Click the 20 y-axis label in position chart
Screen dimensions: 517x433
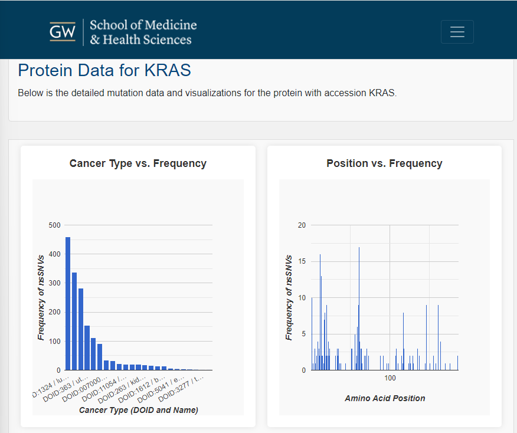302,225
